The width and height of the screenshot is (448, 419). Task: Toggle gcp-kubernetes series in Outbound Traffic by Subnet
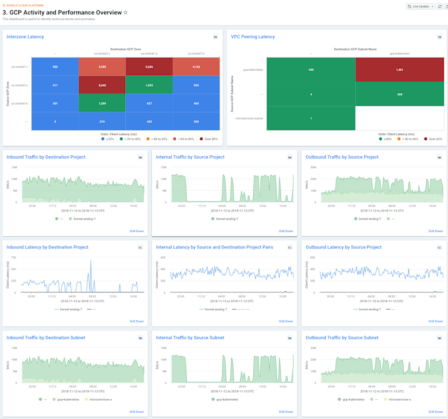click(351, 399)
